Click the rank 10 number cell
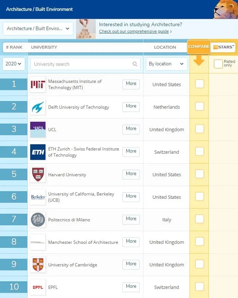 [x=14, y=287]
